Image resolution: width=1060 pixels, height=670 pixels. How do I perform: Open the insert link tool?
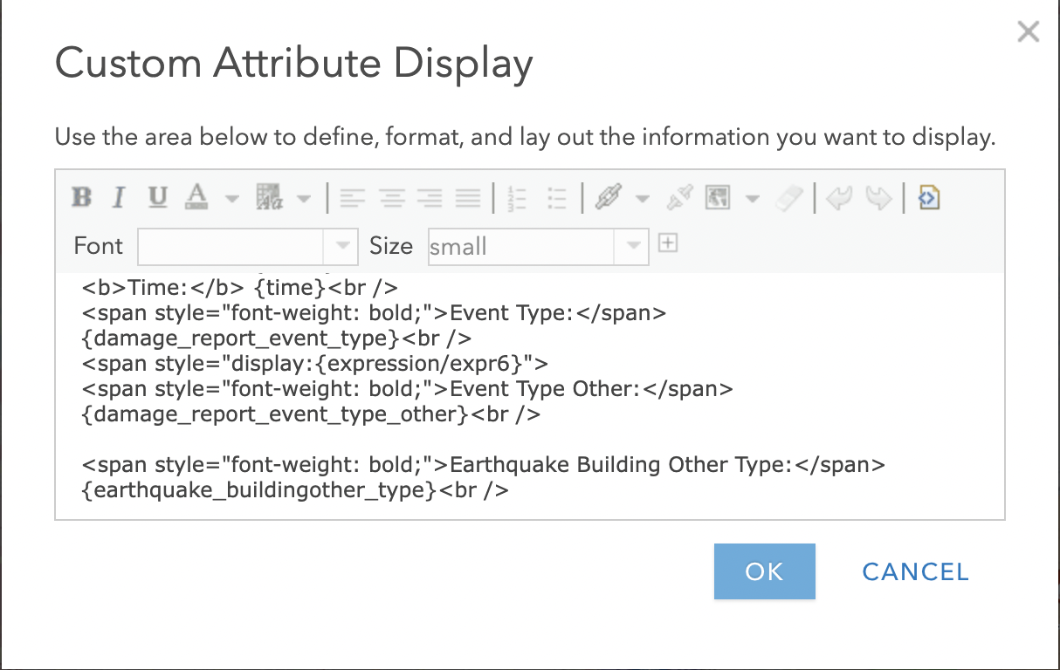(611, 198)
